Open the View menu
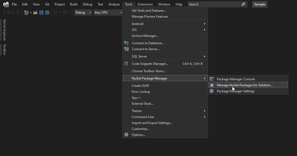Screen dimensions: 297x156 [36, 4]
